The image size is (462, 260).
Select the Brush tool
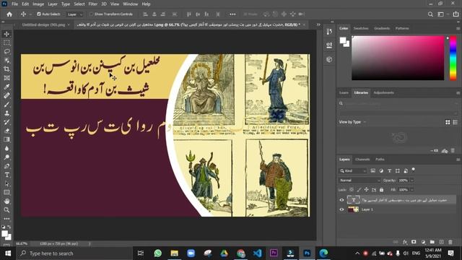6,105
